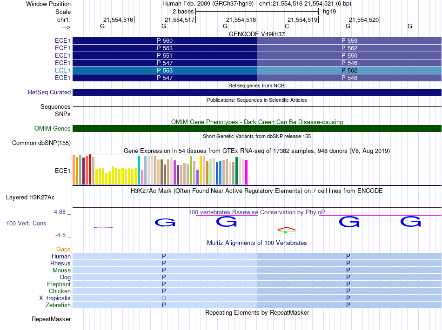Click the light blue ECE1 P 563 block
The width and height of the screenshot is (442, 330).
[165, 70]
